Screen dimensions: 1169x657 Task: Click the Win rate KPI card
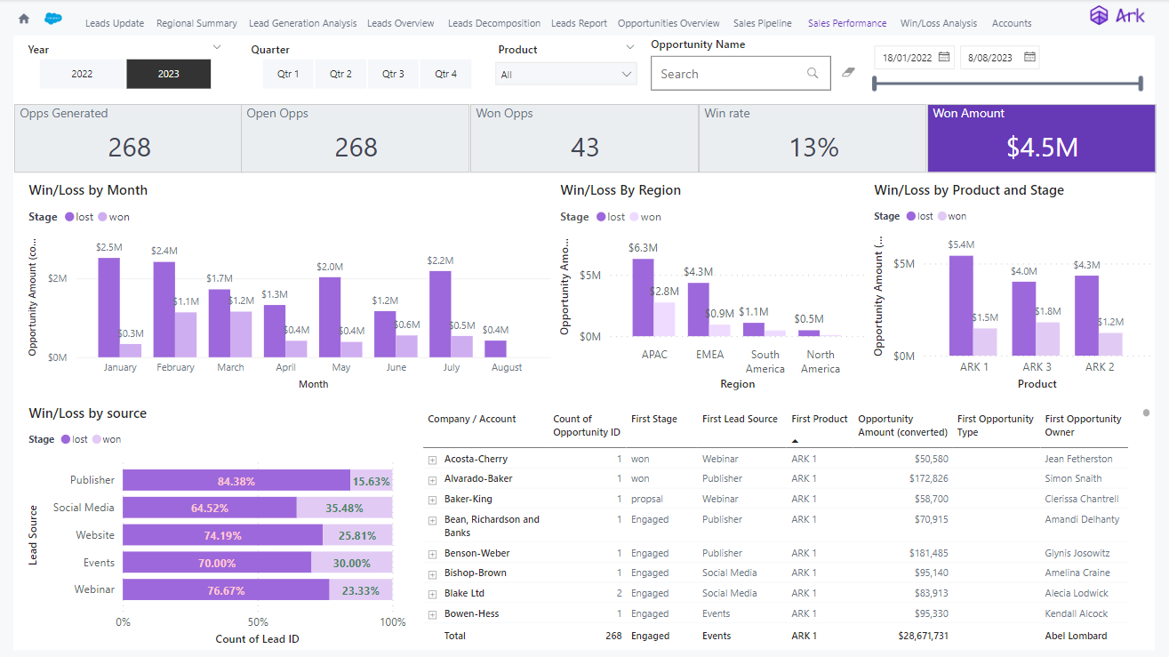click(x=813, y=138)
